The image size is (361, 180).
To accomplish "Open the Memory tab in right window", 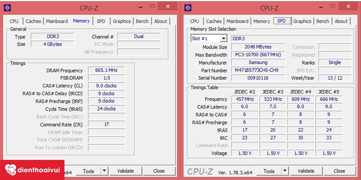I will [262, 21].
